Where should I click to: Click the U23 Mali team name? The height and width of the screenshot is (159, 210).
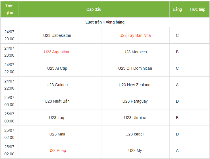57,134
